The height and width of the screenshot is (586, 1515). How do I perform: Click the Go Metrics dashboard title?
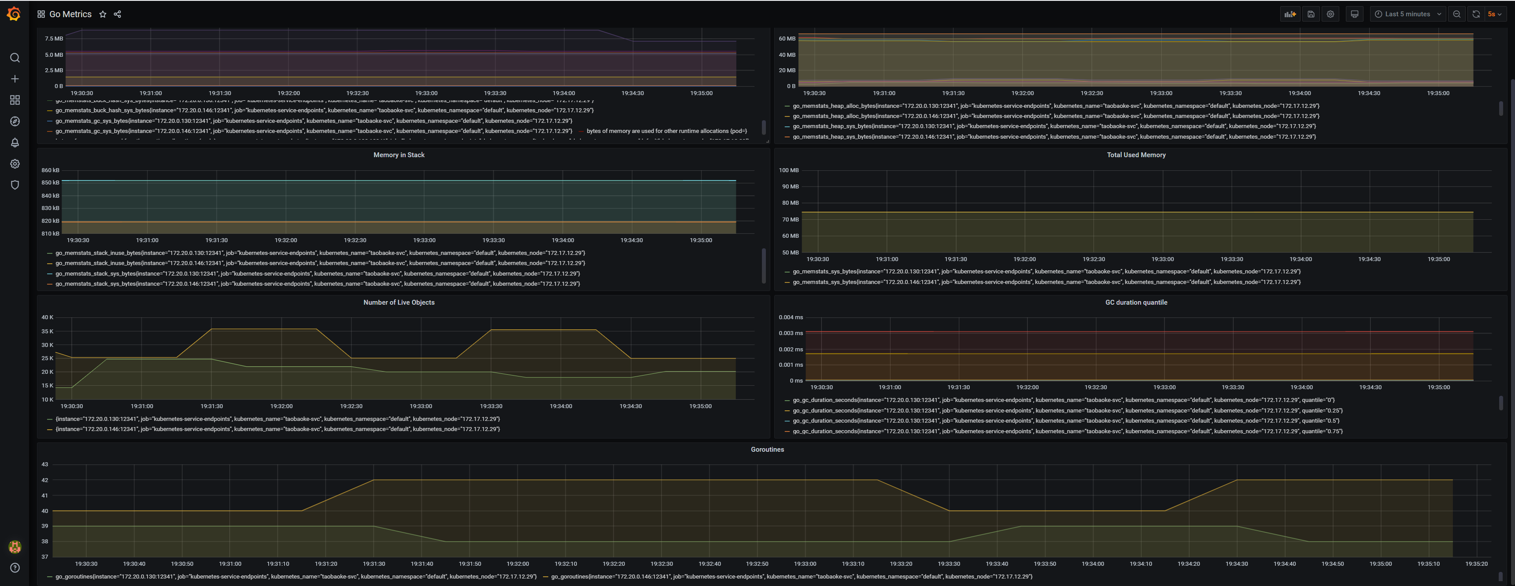click(x=70, y=14)
